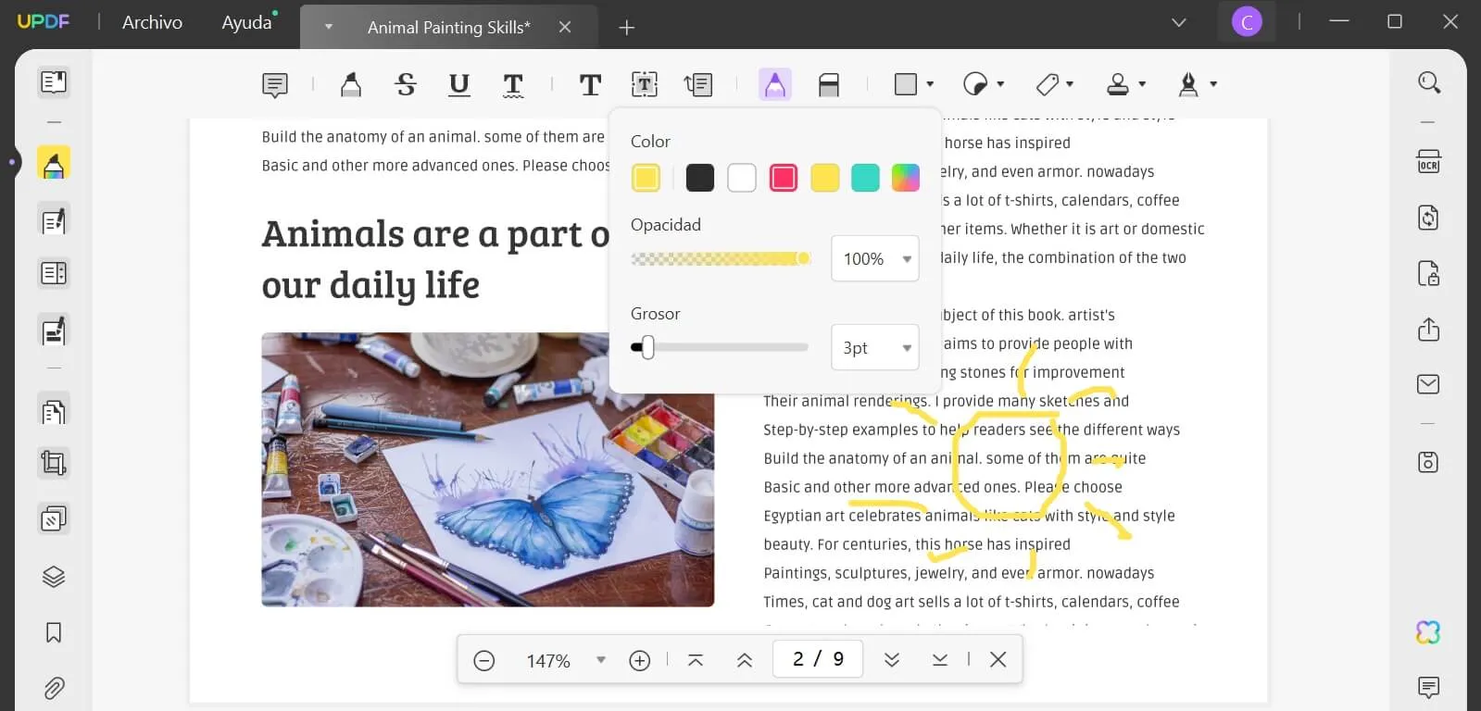Open reader mode from left sidebar
Viewport: 1481px width, 711px height.
click(x=54, y=82)
